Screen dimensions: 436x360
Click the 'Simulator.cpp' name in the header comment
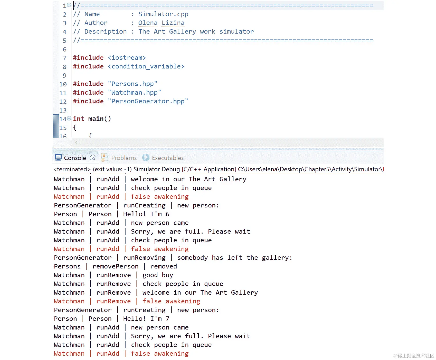(x=163, y=14)
